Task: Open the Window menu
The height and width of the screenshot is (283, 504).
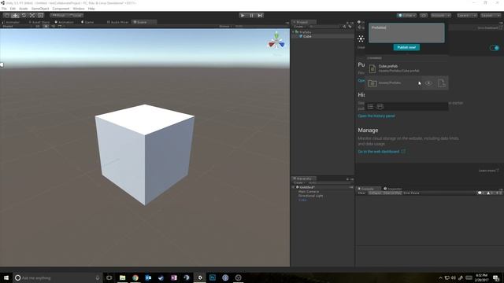Action: pos(79,9)
